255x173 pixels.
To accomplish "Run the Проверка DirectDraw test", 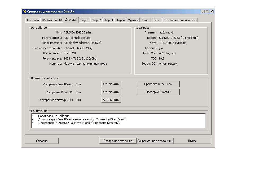I will 158,84.
